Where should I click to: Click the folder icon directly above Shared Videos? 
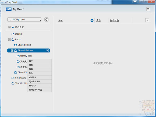click(x=18, y=67)
